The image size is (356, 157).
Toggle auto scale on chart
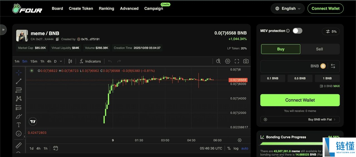pyautogui.click(x=245, y=148)
